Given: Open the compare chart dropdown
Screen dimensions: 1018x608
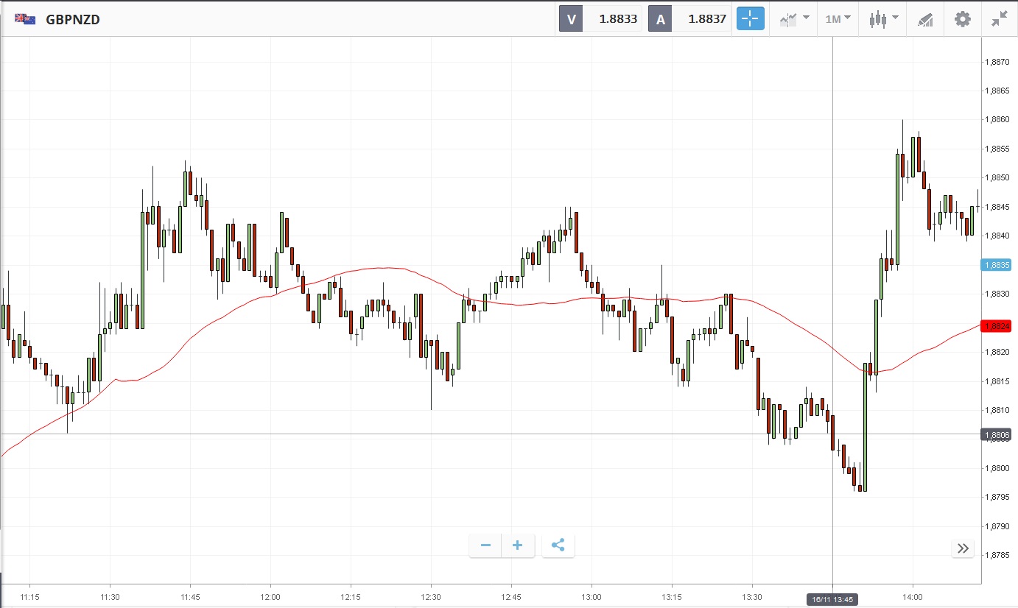Looking at the screenshot, I should click(795, 19).
